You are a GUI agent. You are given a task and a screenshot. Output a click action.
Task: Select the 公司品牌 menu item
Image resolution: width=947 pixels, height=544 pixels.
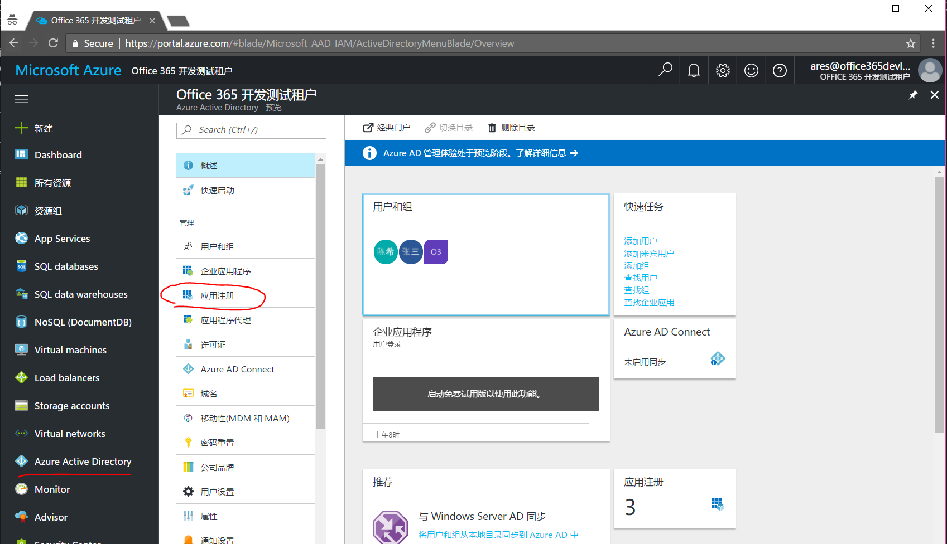coord(246,467)
